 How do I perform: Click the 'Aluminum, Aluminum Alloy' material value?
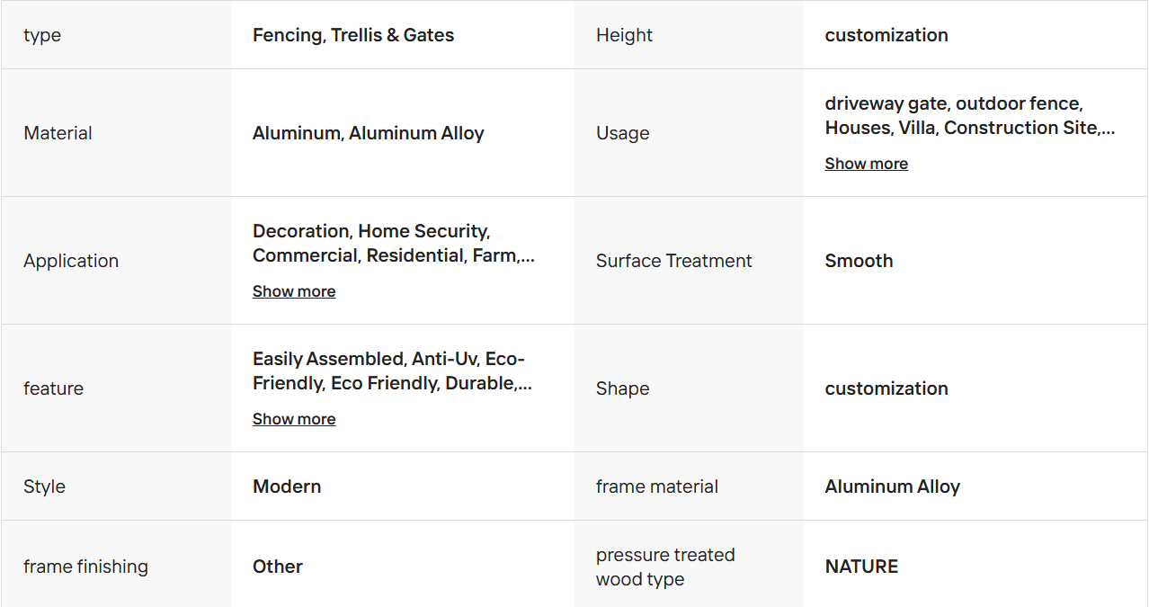[369, 133]
